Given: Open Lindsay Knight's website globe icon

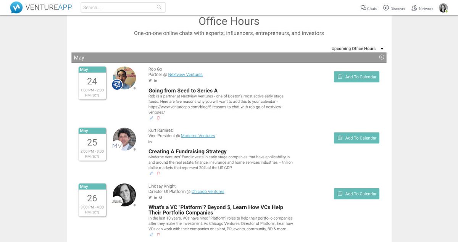Looking at the screenshot, I should [x=161, y=197].
